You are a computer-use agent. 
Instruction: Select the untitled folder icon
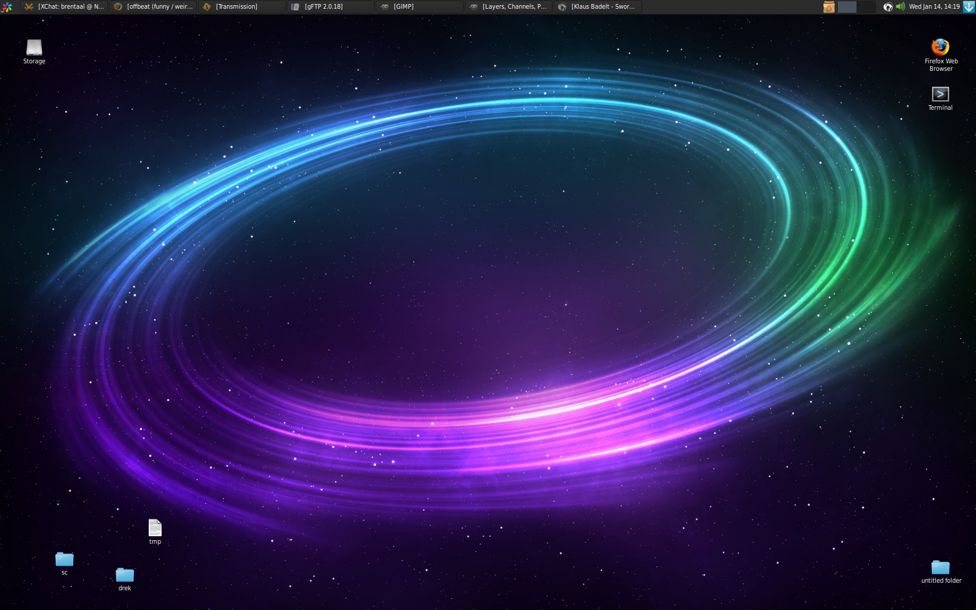click(940, 568)
